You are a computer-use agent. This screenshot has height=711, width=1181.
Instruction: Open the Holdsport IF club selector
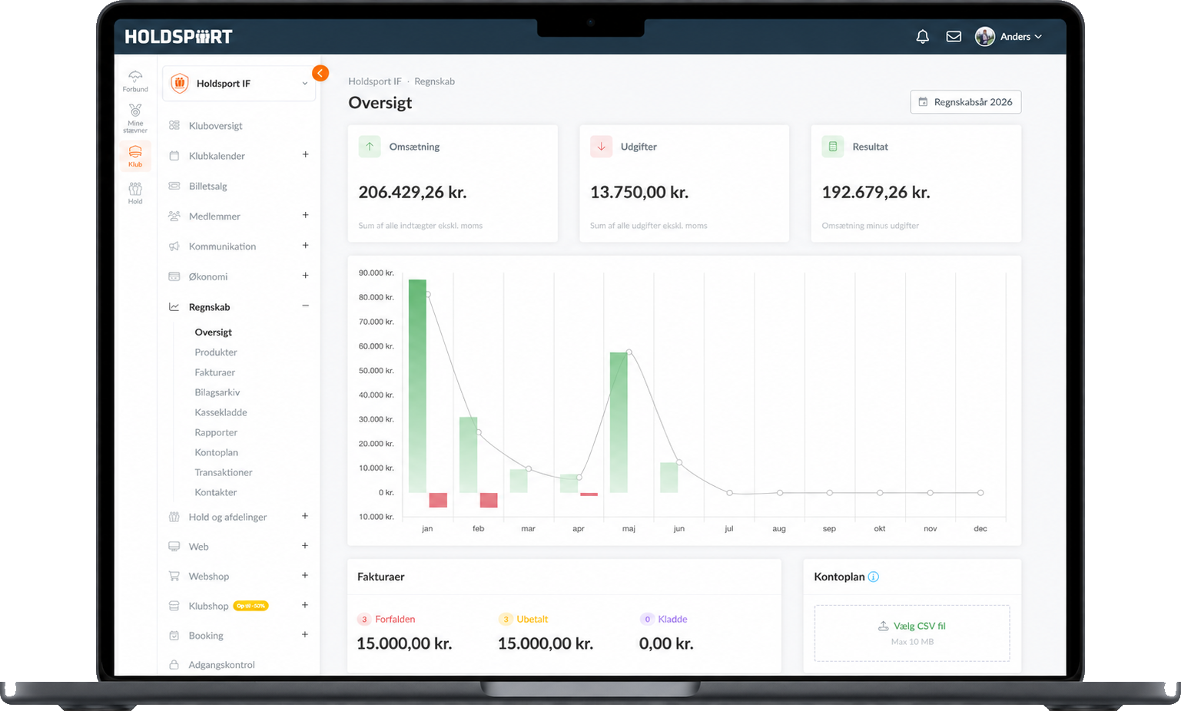[x=239, y=84]
